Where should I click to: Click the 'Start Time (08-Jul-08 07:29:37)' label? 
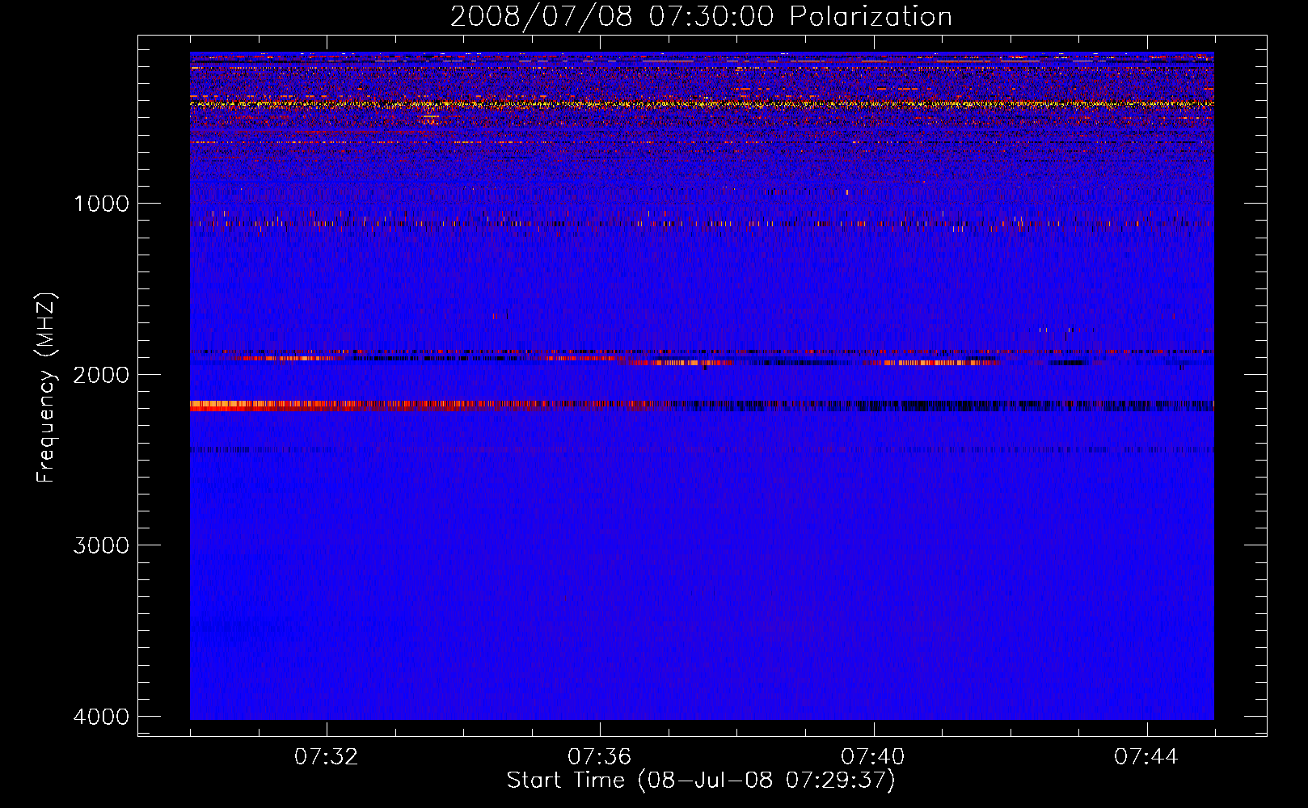(x=701, y=781)
